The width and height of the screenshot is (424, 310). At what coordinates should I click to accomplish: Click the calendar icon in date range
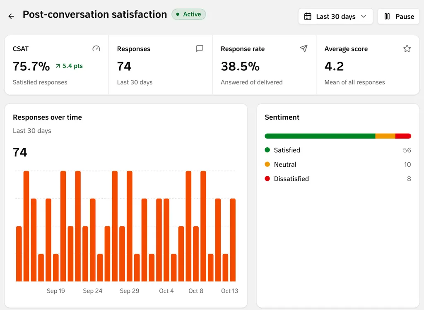coord(308,17)
